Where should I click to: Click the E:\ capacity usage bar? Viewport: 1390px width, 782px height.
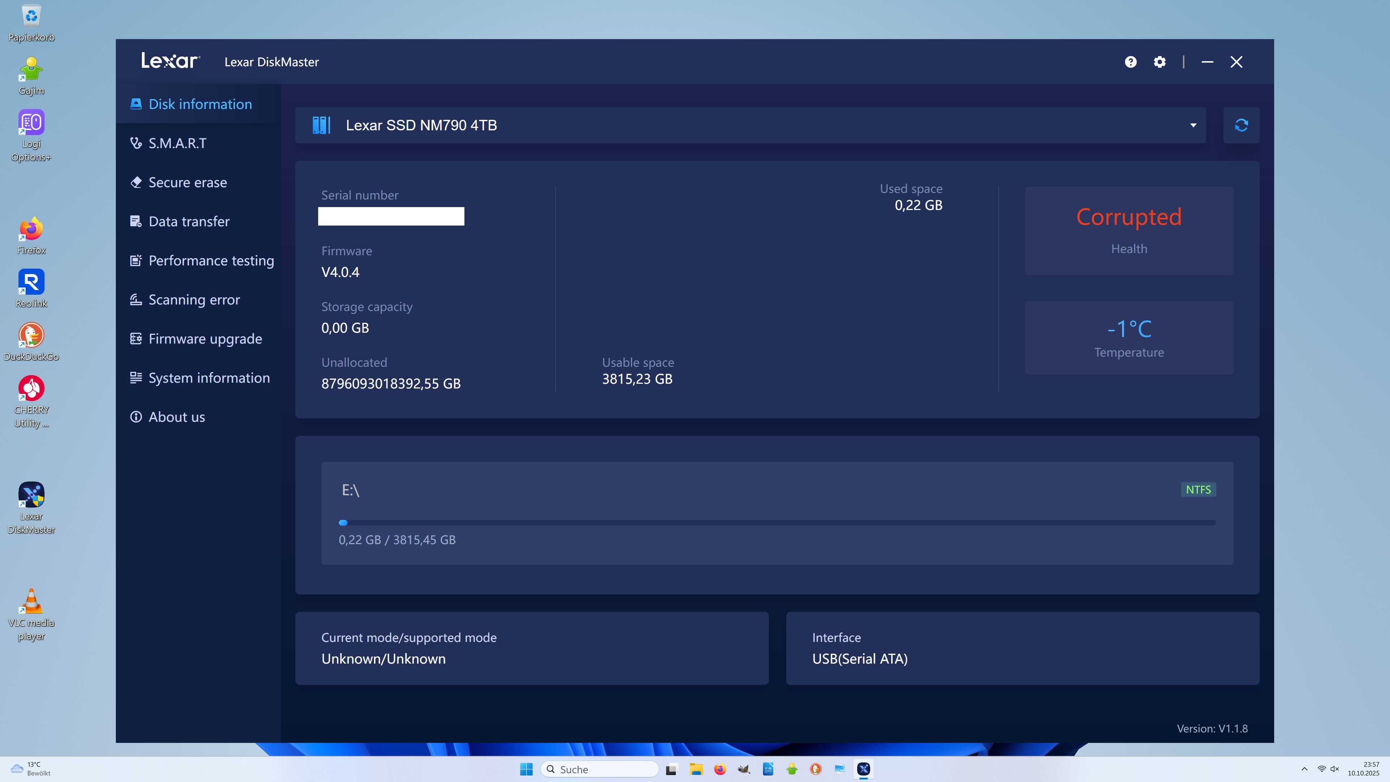tap(777, 522)
